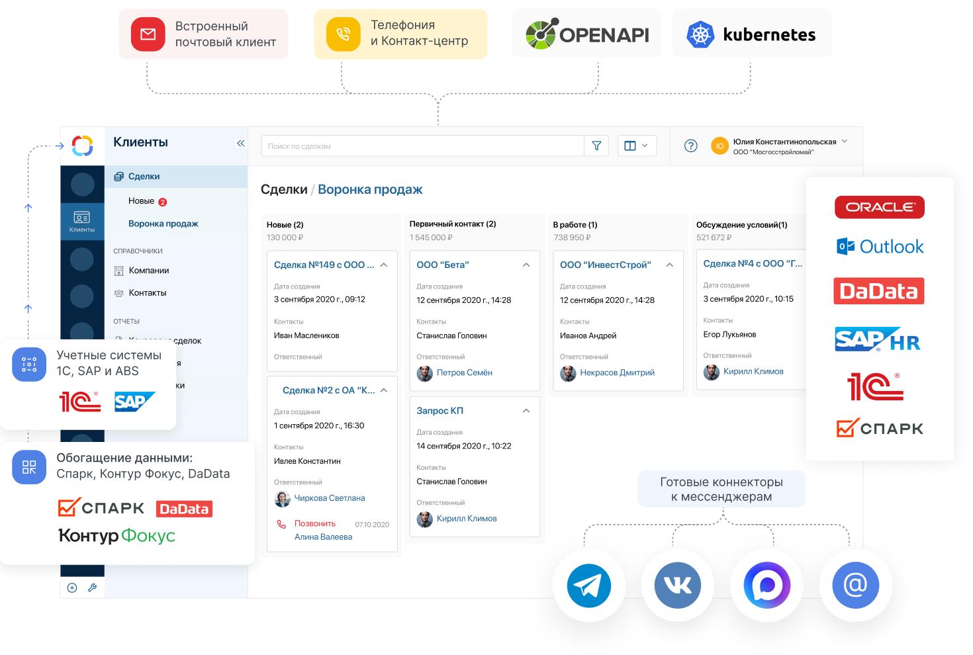Click the OPENAPI logo
The image size is (973, 655).
click(587, 34)
